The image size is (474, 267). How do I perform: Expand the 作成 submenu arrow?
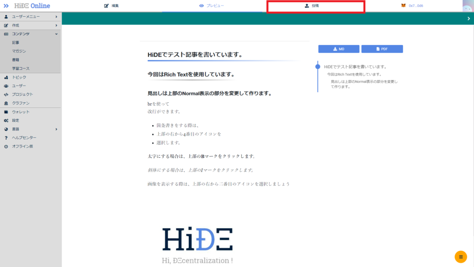coord(56,25)
